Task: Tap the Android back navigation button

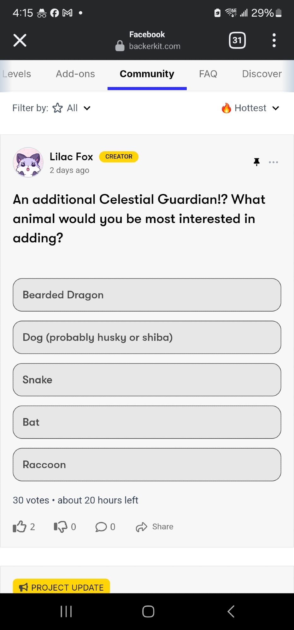Action: click(231, 611)
